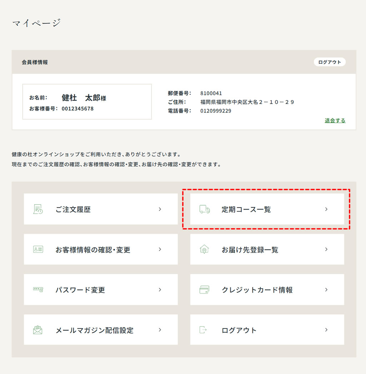The image size is (366, 374).
Task: Click the delivery truck icon for 定期コース一覧
Action: (205, 209)
